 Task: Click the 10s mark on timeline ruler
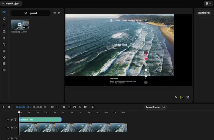click(106, 112)
